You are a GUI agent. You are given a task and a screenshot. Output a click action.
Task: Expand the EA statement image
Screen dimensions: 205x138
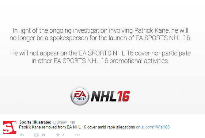click(x=102, y=57)
